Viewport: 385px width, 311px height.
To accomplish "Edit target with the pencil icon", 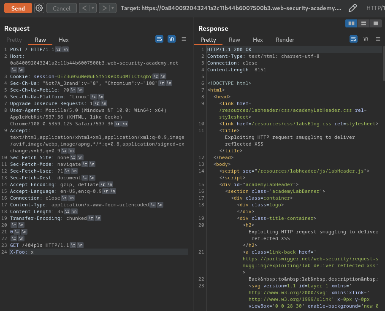I will [x=353, y=8].
